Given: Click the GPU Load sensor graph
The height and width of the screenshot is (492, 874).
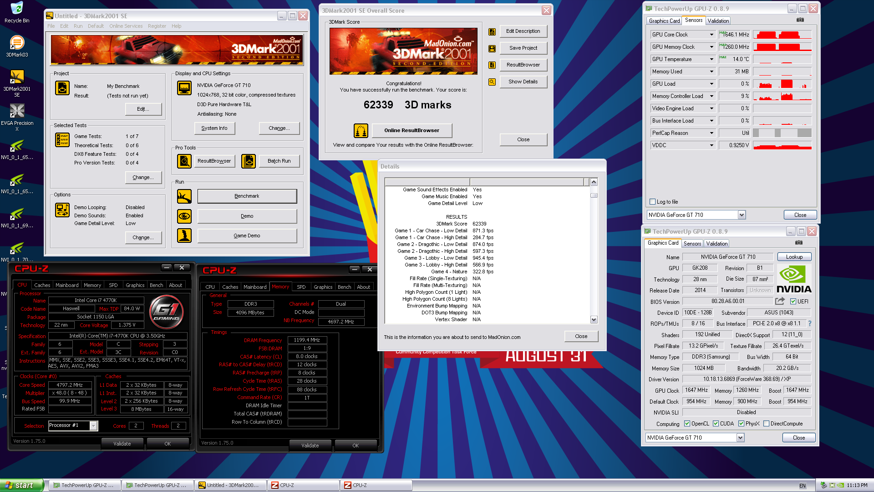Looking at the screenshot, I should coord(782,84).
